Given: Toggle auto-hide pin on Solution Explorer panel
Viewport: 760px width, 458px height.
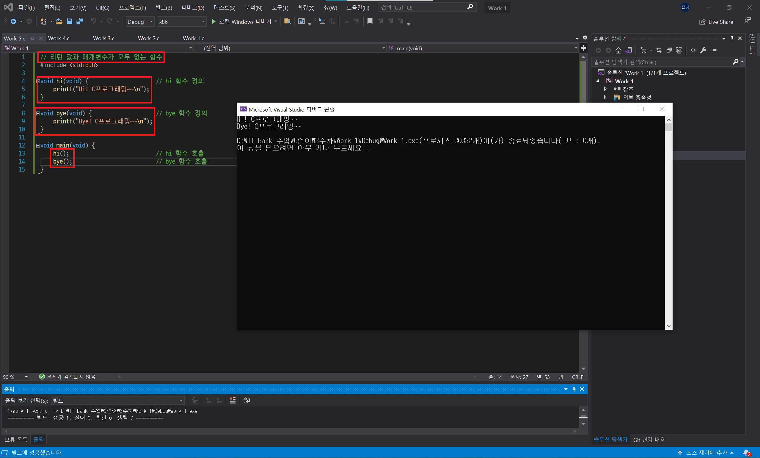Looking at the screenshot, I should point(732,39).
